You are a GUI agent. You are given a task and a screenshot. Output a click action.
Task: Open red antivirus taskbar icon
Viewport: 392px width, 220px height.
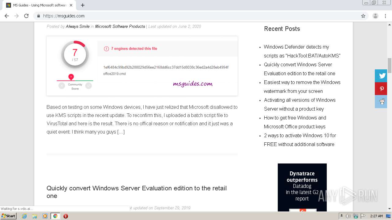coord(66,216)
